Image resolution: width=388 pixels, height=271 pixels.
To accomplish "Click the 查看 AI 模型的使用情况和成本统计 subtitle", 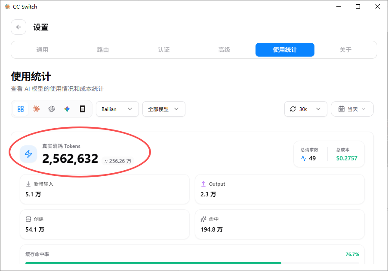I will (x=57, y=89).
